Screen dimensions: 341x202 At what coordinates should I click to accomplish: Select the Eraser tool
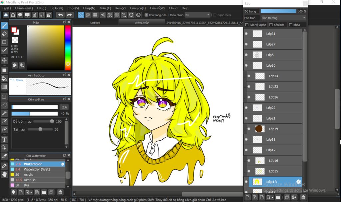4,34
